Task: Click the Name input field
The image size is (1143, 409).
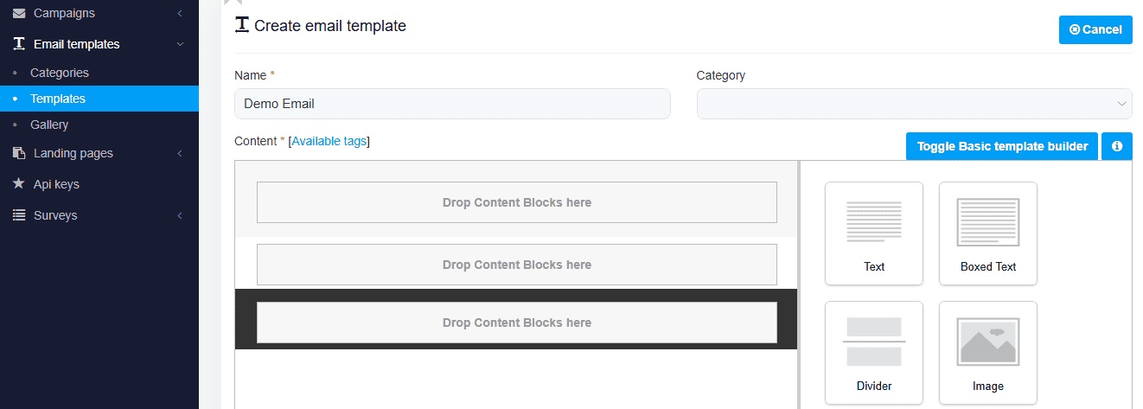Action: [x=452, y=104]
